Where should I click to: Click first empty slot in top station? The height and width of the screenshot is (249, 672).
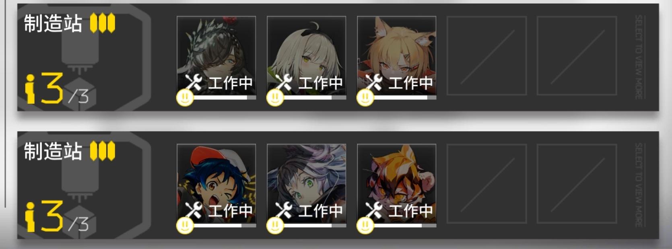coord(487,56)
